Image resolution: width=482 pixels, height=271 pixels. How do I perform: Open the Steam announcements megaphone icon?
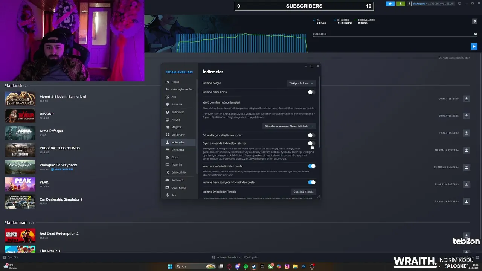tap(390, 4)
